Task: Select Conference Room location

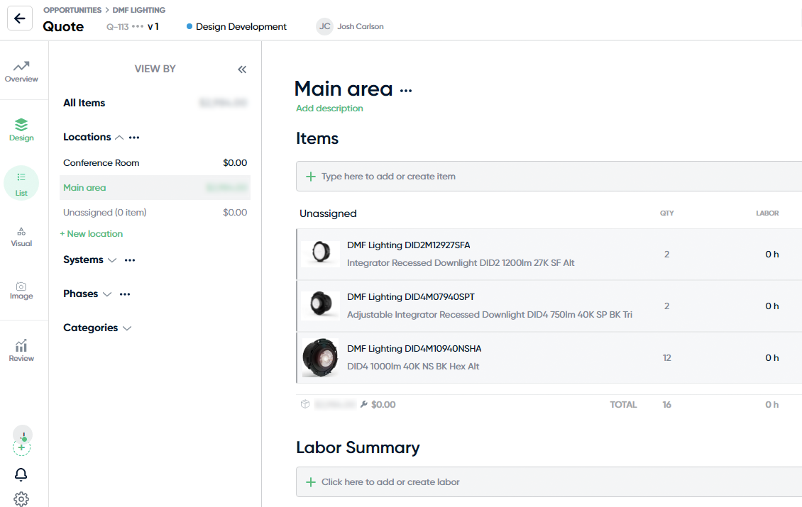Action: click(155, 163)
